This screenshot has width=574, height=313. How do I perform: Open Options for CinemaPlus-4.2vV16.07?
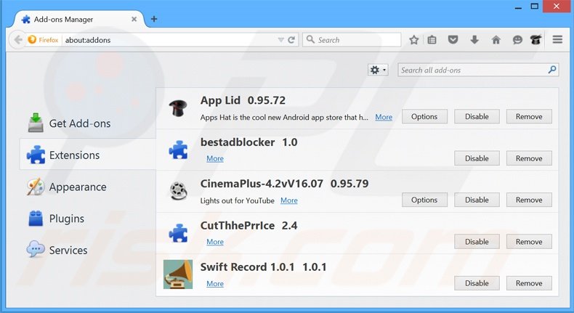(424, 200)
